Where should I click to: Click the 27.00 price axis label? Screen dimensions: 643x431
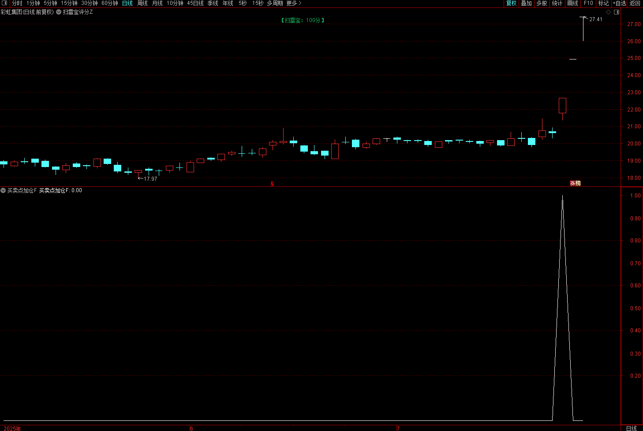634,24
